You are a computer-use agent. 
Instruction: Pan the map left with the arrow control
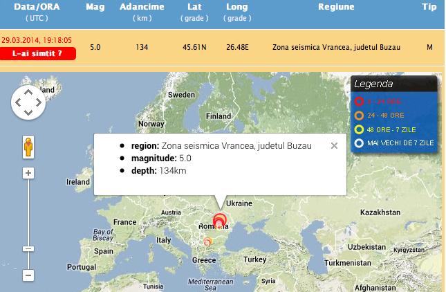click(x=17, y=104)
